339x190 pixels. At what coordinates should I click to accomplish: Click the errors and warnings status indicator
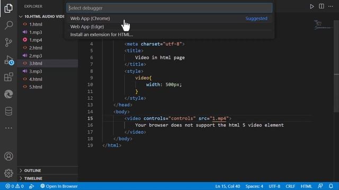(x=14, y=186)
